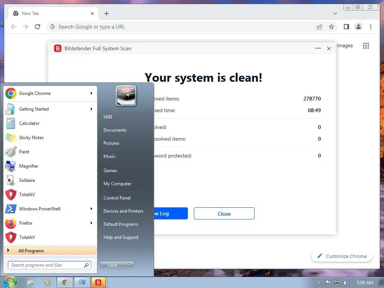Expand Firefox jump list arrow
384x288 pixels.
91,223
